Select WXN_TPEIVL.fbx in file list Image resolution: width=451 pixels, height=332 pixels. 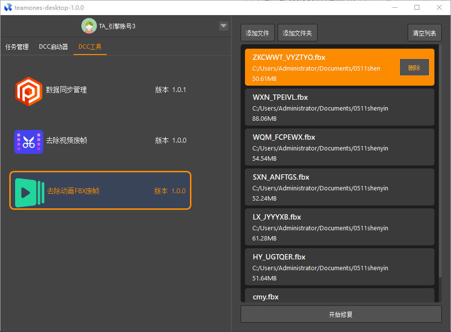click(x=339, y=108)
